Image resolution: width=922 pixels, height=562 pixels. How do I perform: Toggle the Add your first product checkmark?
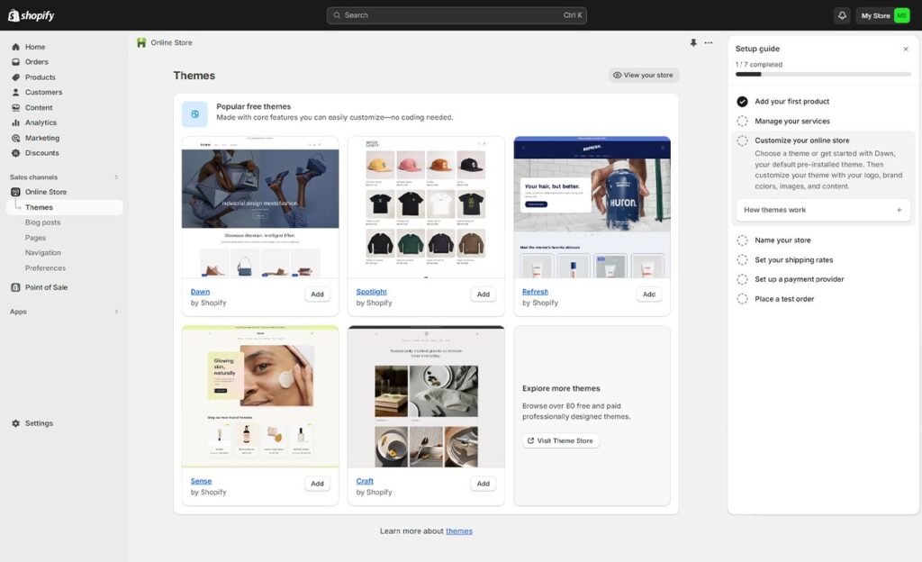tap(742, 102)
